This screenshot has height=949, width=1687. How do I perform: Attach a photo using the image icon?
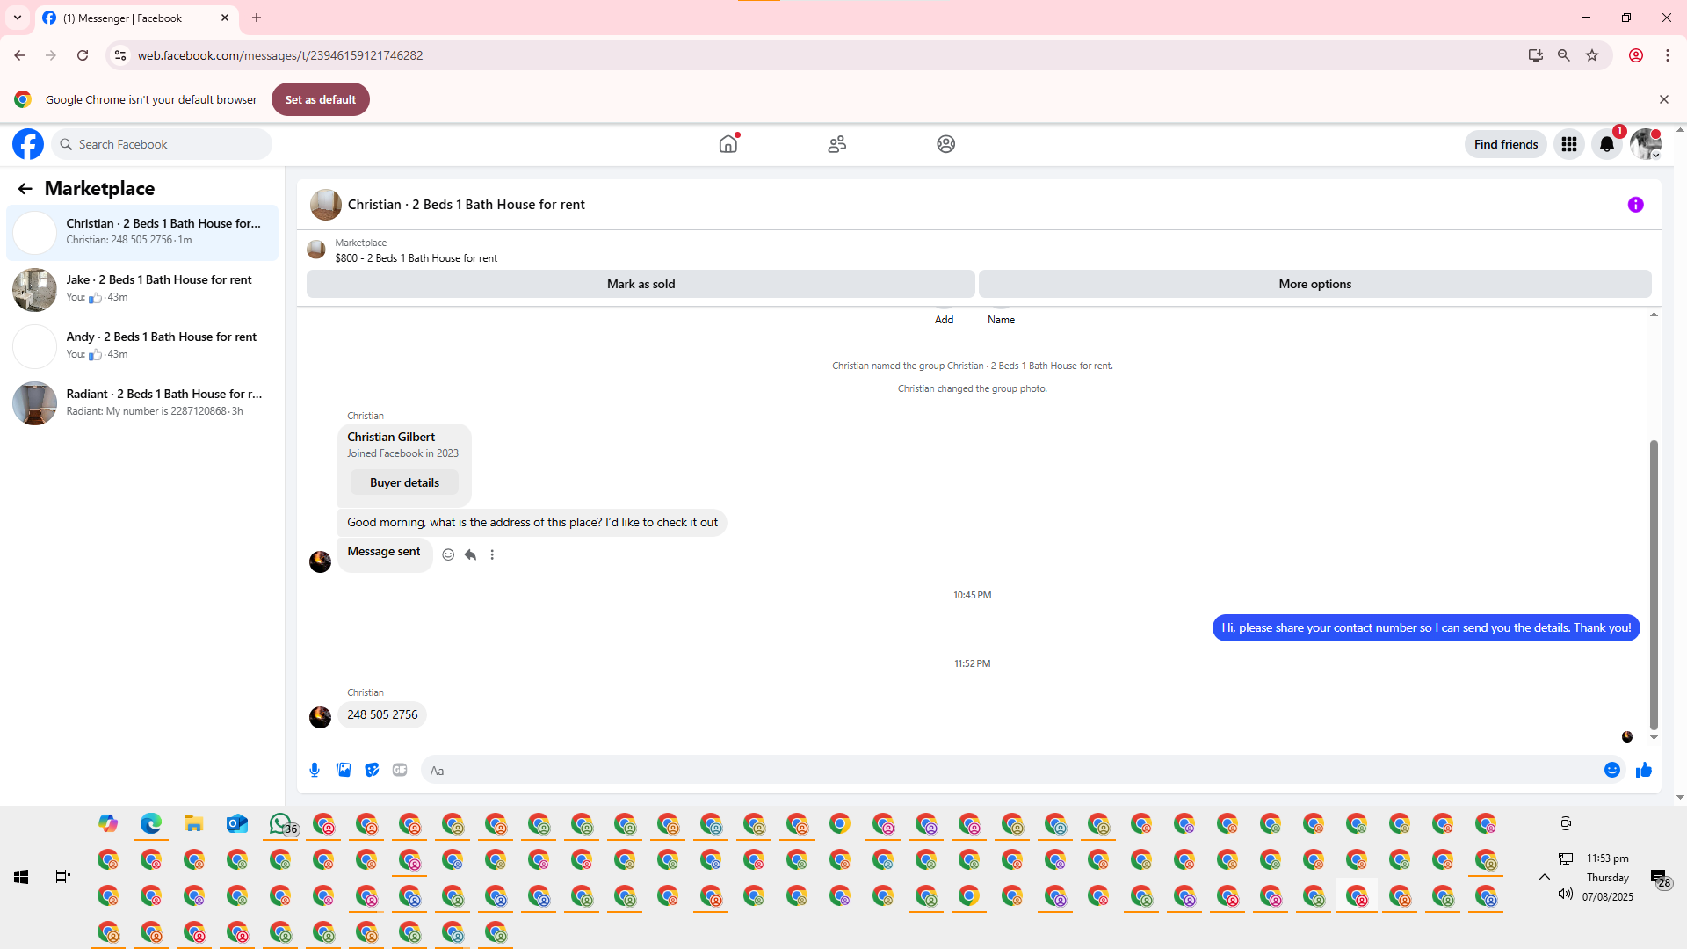pyautogui.click(x=344, y=771)
